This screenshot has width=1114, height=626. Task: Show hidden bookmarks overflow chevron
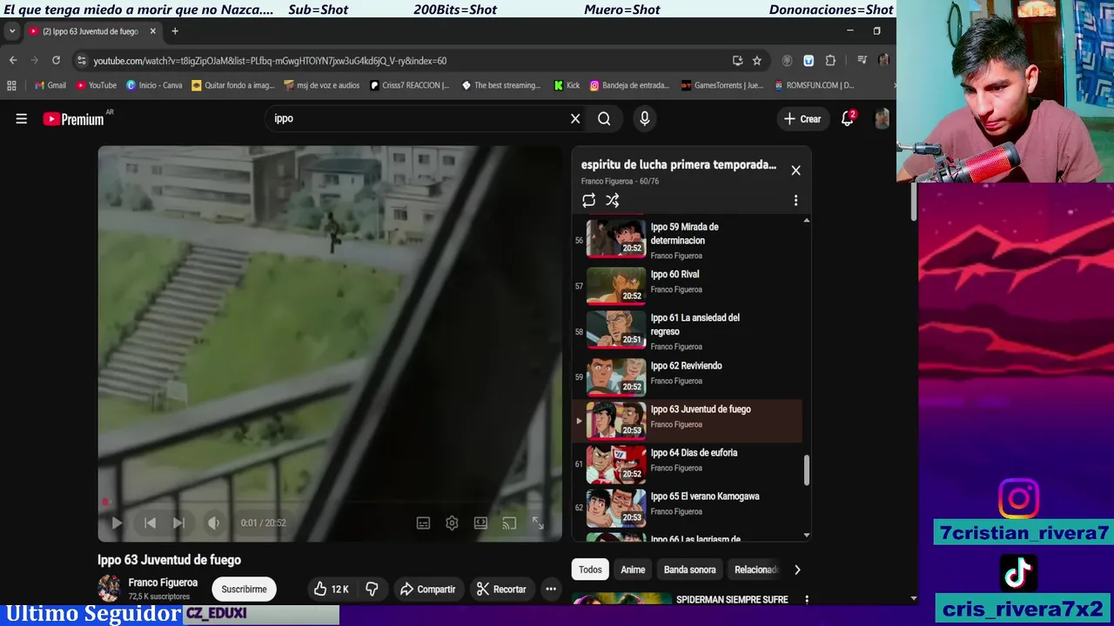point(893,85)
